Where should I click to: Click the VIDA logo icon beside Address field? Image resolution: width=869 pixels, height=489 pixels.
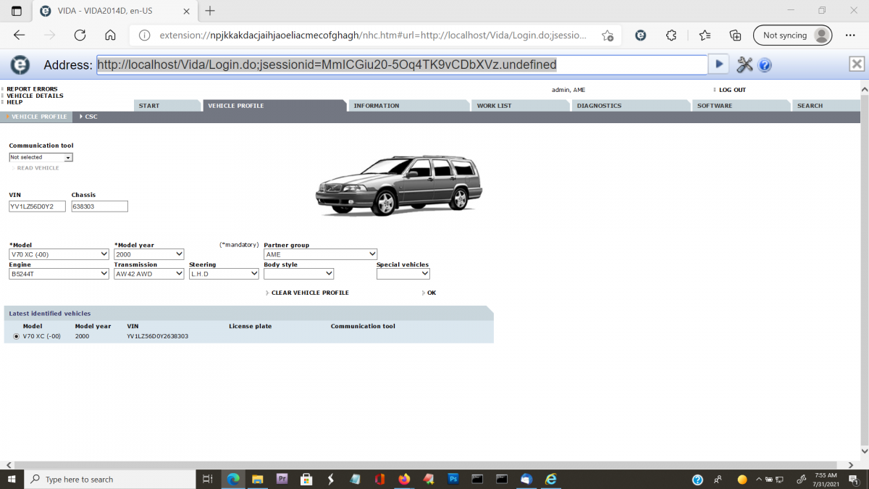coord(20,64)
